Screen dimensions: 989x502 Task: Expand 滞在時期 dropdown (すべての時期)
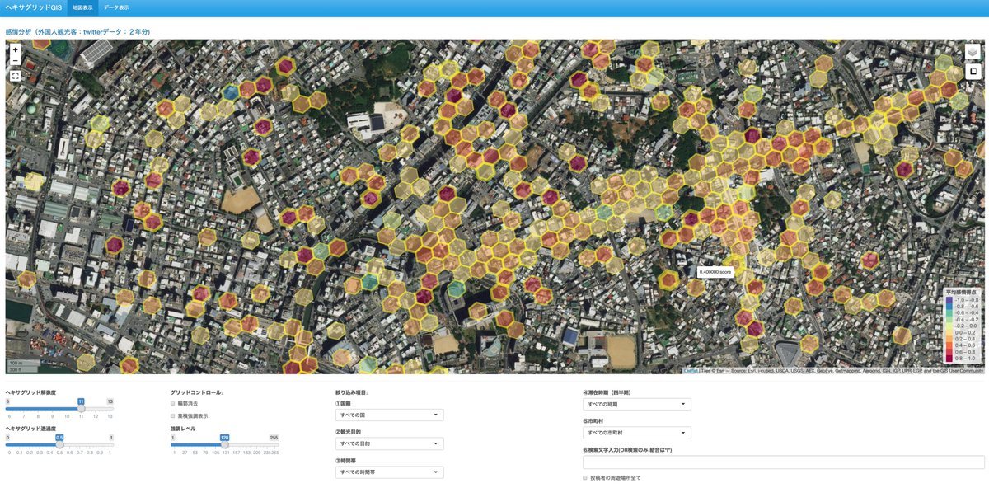pyautogui.click(x=636, y=404)
